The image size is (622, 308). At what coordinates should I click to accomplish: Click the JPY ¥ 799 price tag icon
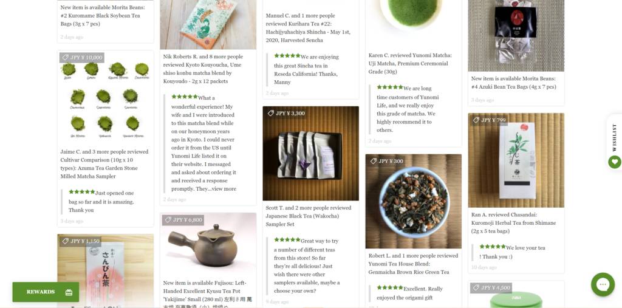point(476,120)
